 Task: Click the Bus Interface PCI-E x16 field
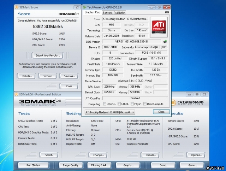click(x=151, y=53)
